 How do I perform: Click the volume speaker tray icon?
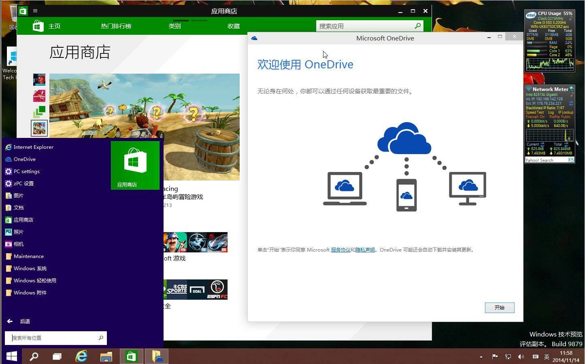click(x=521, y=357)
